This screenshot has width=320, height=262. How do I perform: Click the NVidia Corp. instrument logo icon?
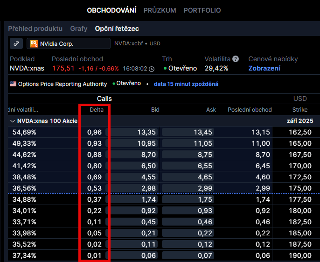pyautogui.click(x=34, y=44)
